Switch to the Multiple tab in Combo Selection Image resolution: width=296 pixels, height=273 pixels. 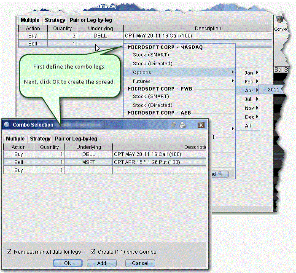(15, 139)
